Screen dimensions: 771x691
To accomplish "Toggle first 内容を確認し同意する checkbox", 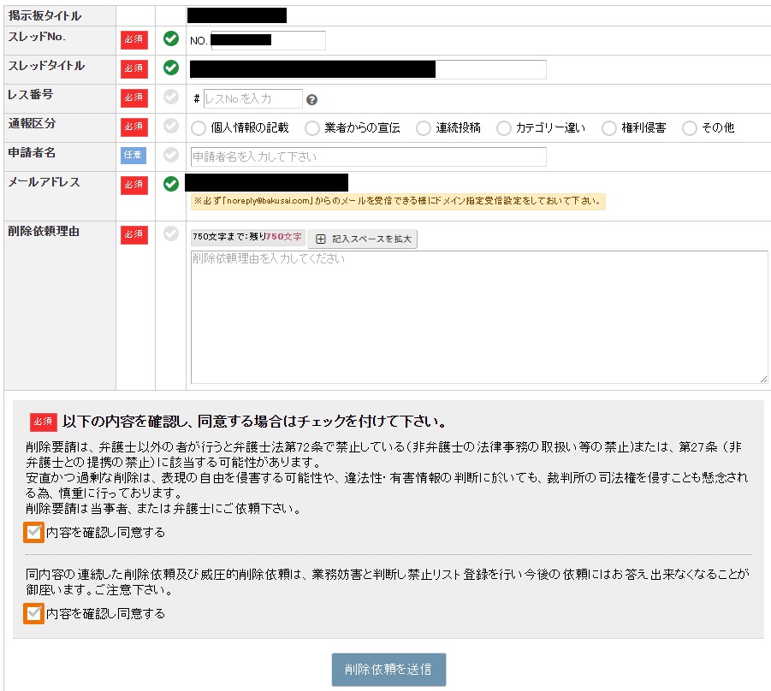I will point(34,532).
